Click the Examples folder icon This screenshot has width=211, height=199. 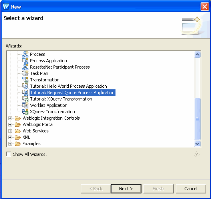[18, 144]
